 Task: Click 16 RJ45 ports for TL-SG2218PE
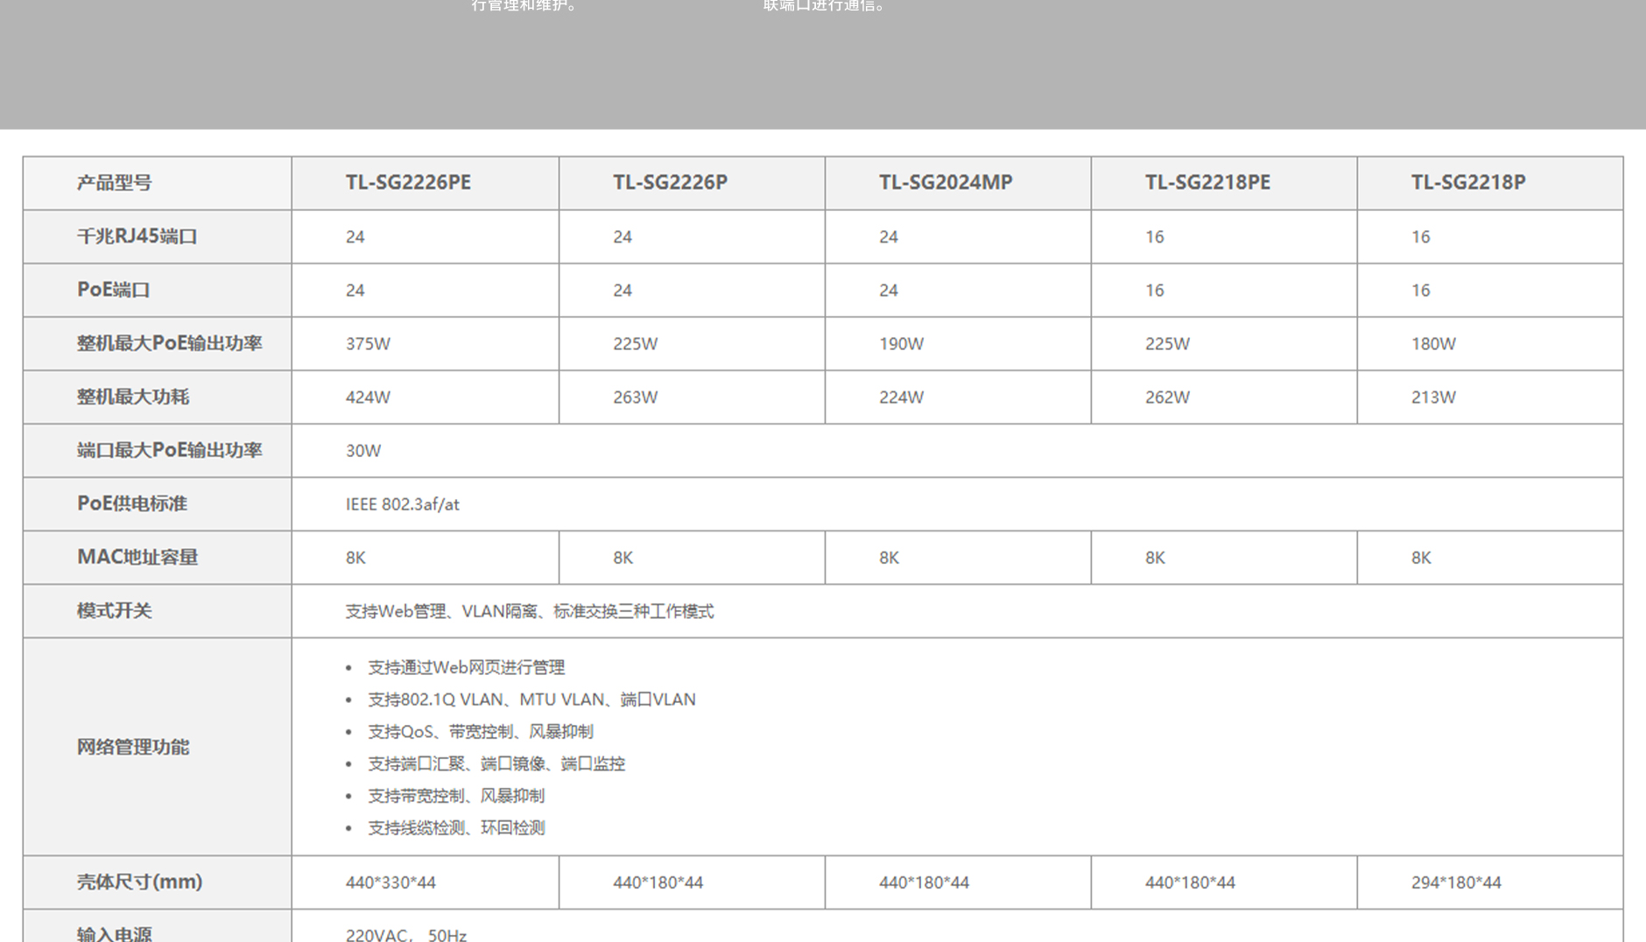click(1155, 237)
